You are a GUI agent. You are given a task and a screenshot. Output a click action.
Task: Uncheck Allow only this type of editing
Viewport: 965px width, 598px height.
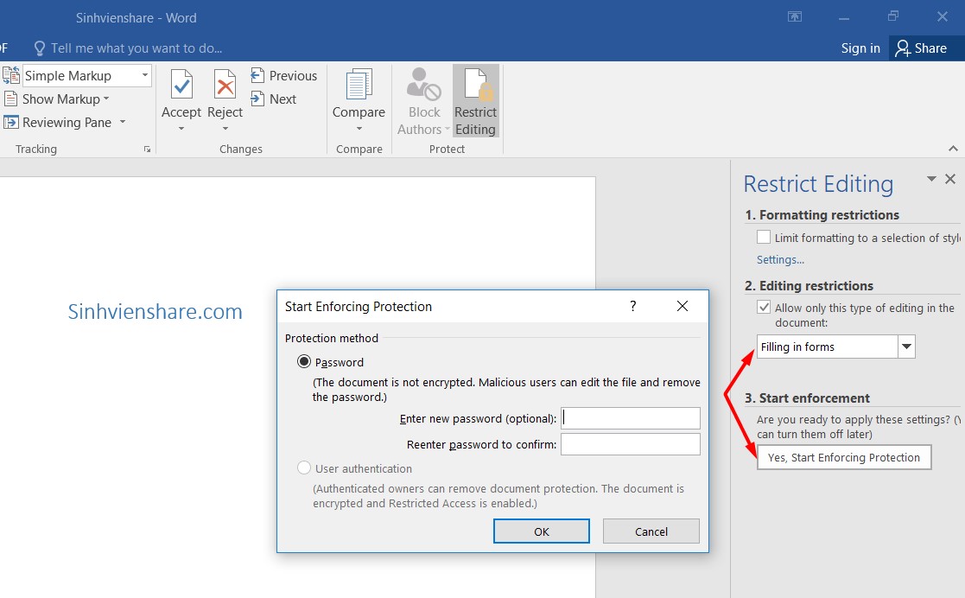coord(764,308)
